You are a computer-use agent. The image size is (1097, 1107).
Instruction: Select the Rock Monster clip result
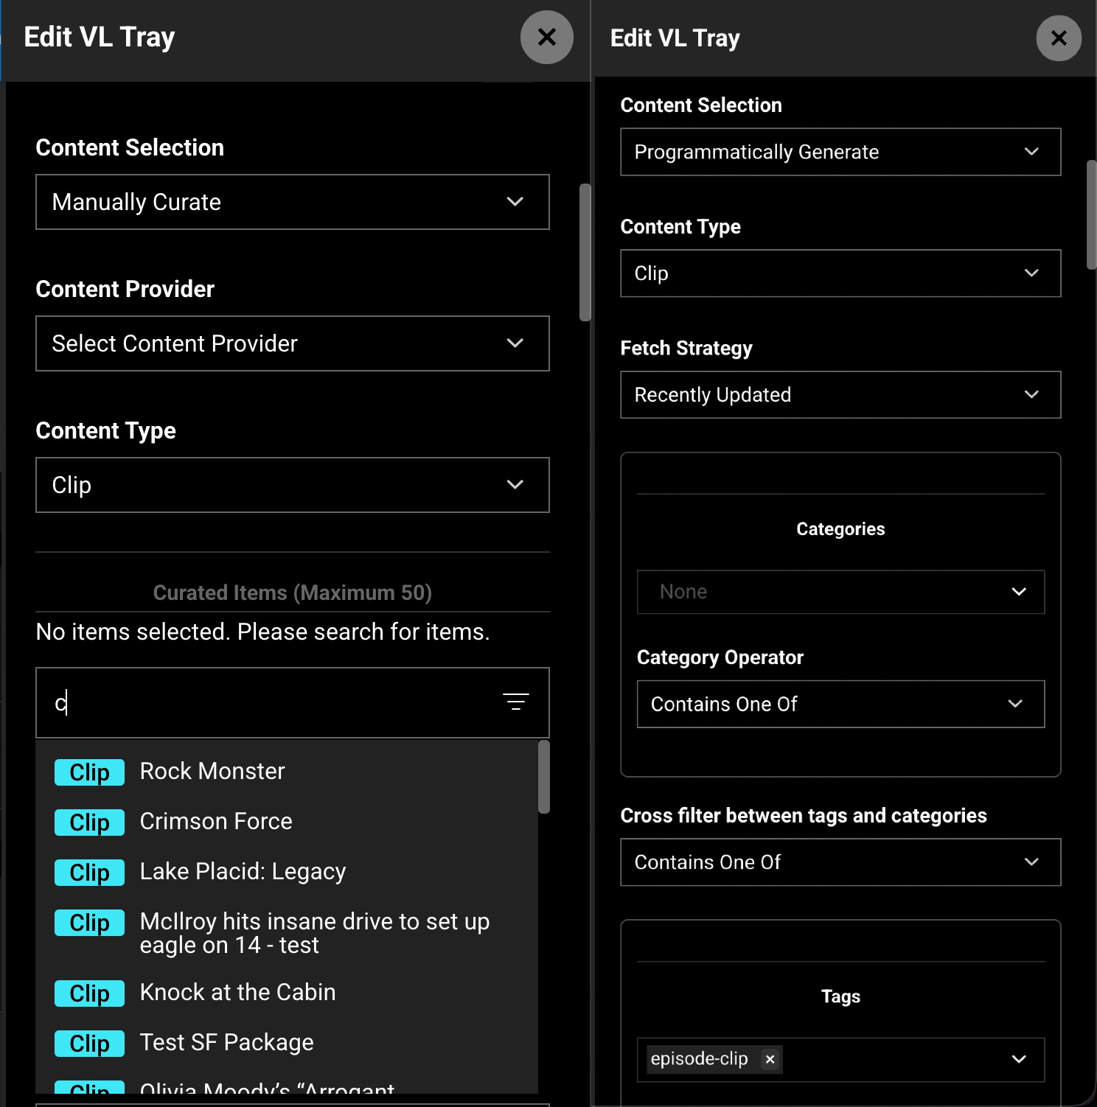pyautogui.click(x=287, y=772)
